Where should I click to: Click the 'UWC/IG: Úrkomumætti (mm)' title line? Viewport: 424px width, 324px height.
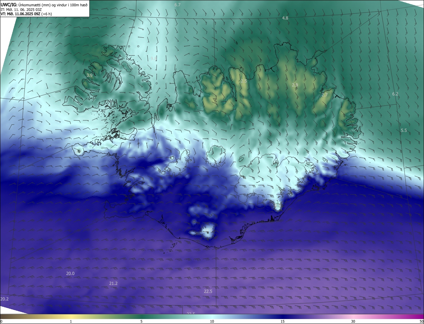tap(44, 5)
